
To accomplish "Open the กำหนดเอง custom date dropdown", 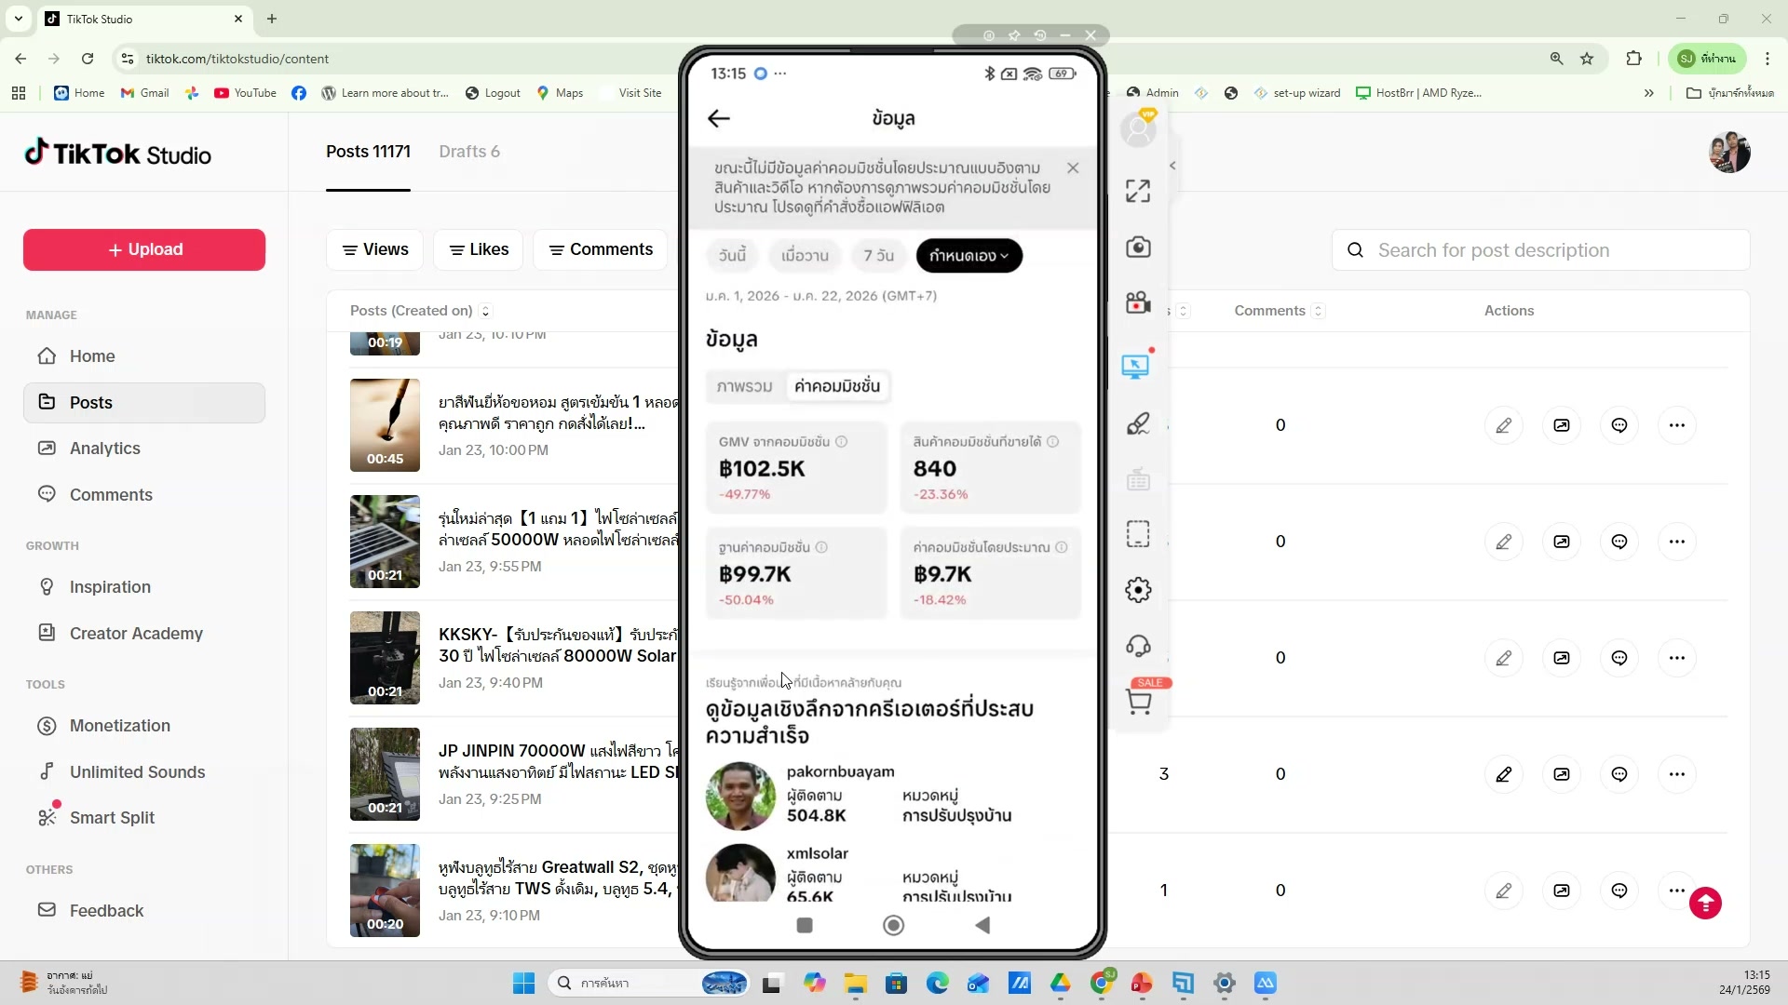I will tap(968, 255).
